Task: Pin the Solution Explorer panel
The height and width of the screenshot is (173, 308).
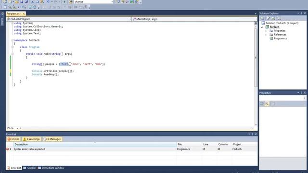Action: (x=302, y=13)
